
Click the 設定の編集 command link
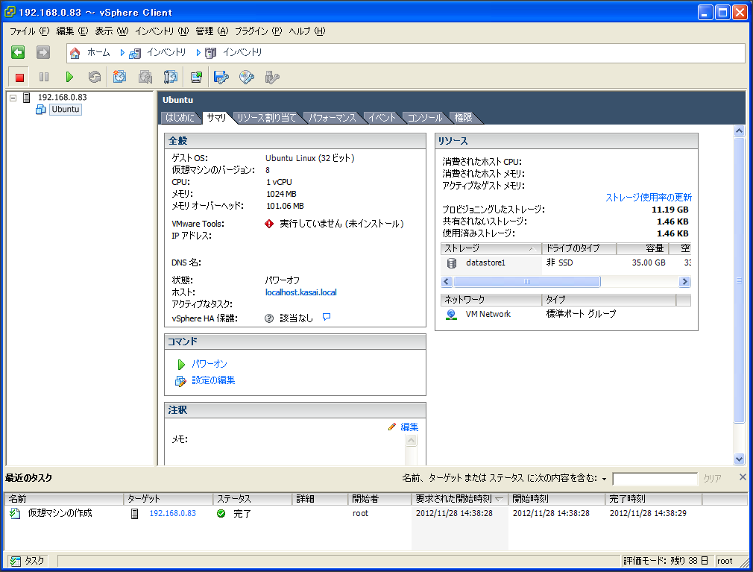[213, 380]
